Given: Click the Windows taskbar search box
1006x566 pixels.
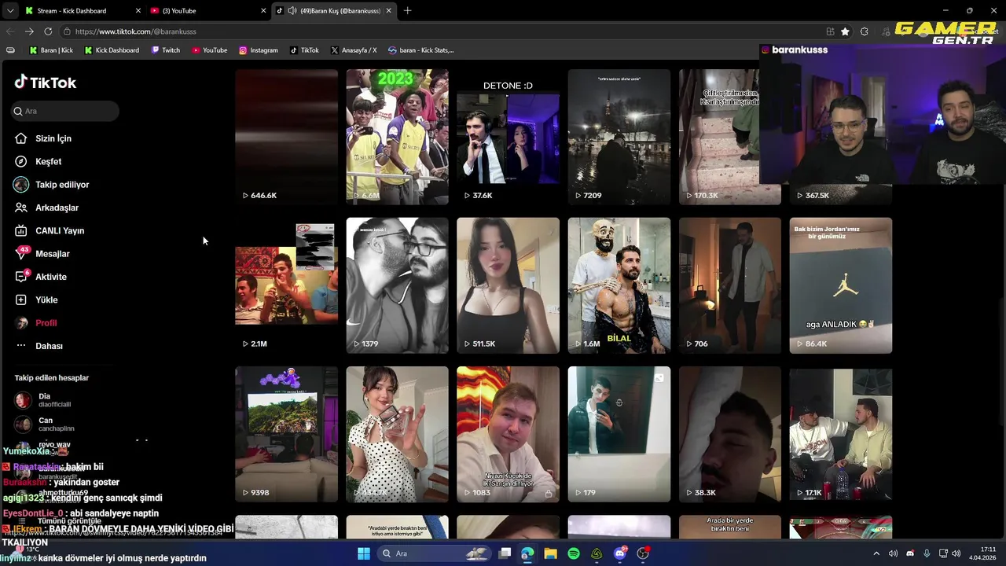Looking at the screenshot, I should [x=435, y=553].
